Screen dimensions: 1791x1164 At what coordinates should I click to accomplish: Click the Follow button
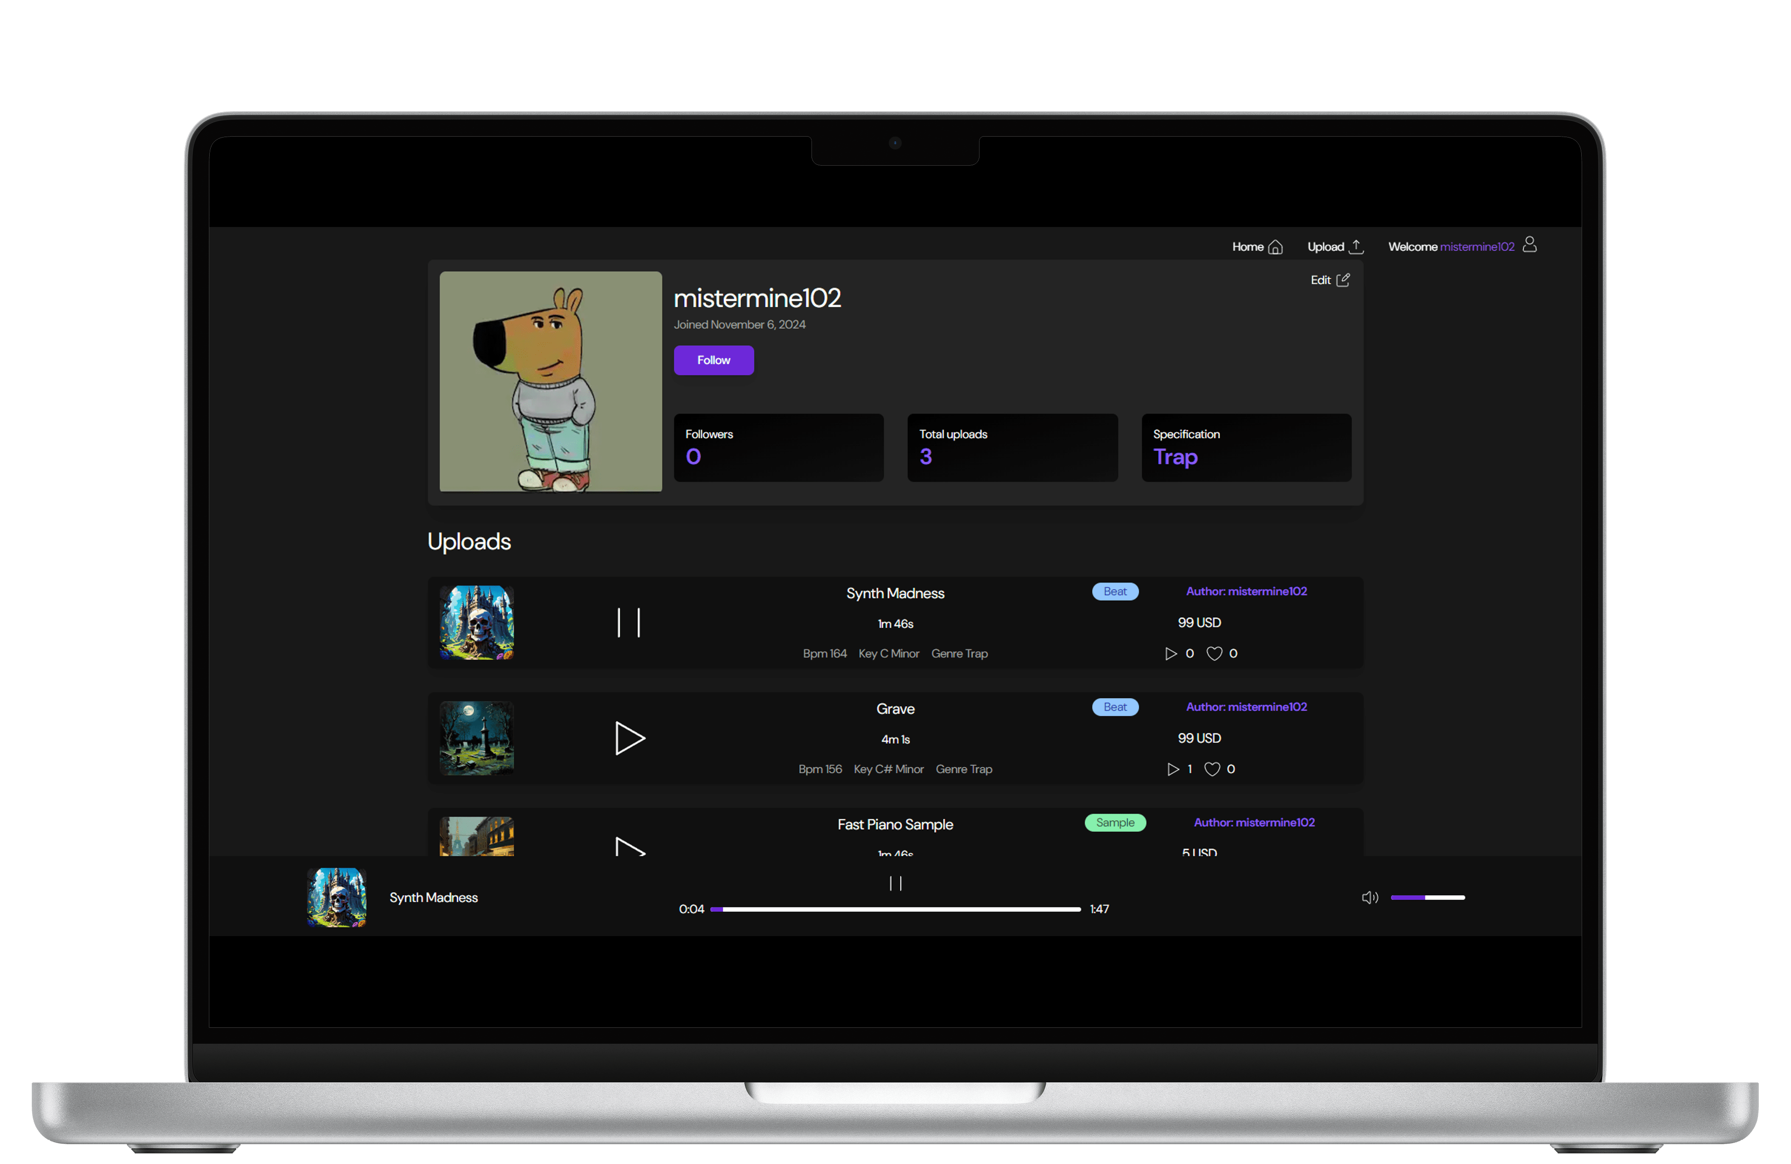pyautogui.click(x=713, y=360)
